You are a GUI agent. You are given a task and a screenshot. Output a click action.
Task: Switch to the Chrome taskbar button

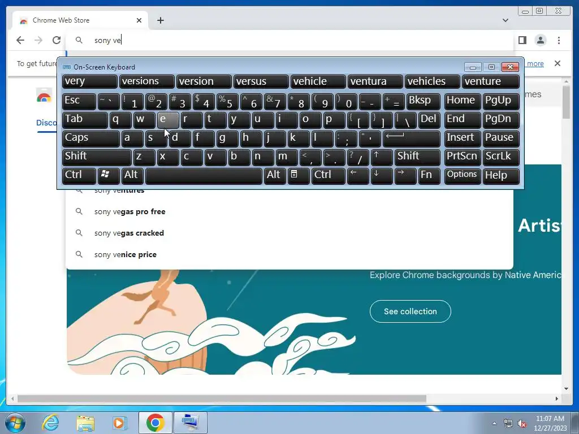point(155,423)
